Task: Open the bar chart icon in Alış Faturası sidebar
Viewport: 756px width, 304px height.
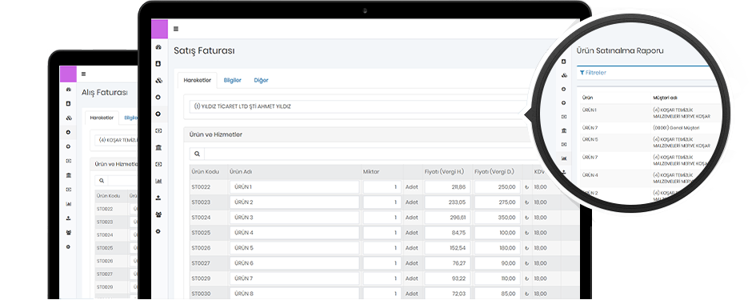Action: pyautogui.click(x=69, y=204)
